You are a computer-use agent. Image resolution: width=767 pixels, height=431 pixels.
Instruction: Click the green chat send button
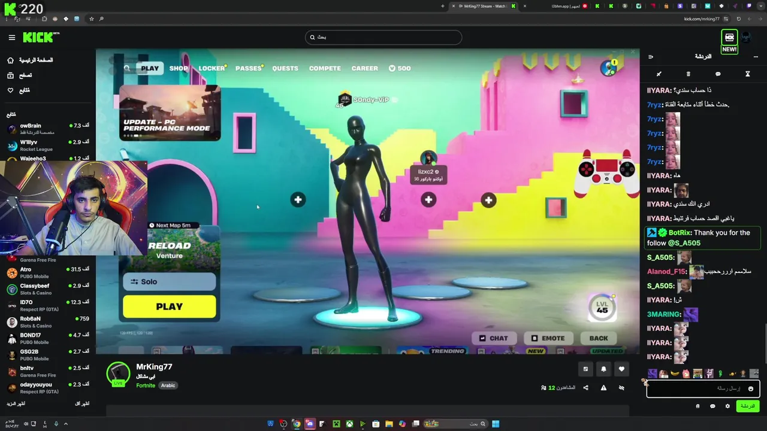click(748, 406)
